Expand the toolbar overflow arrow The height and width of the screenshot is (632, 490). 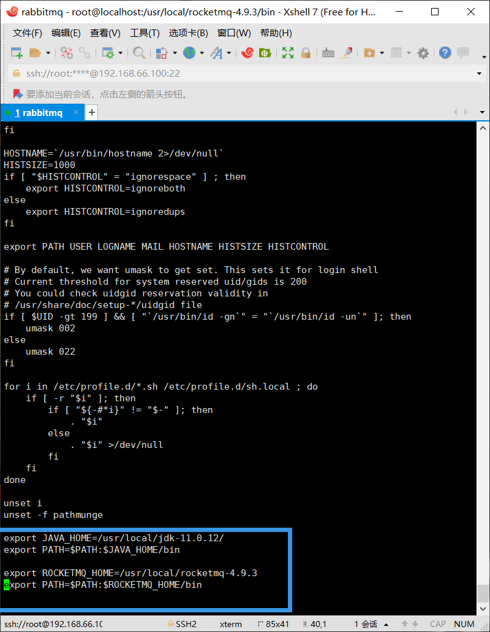tap(484, 57)
